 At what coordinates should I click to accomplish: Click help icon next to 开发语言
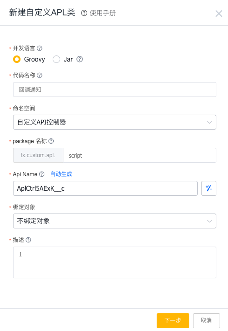click(40, 48)
